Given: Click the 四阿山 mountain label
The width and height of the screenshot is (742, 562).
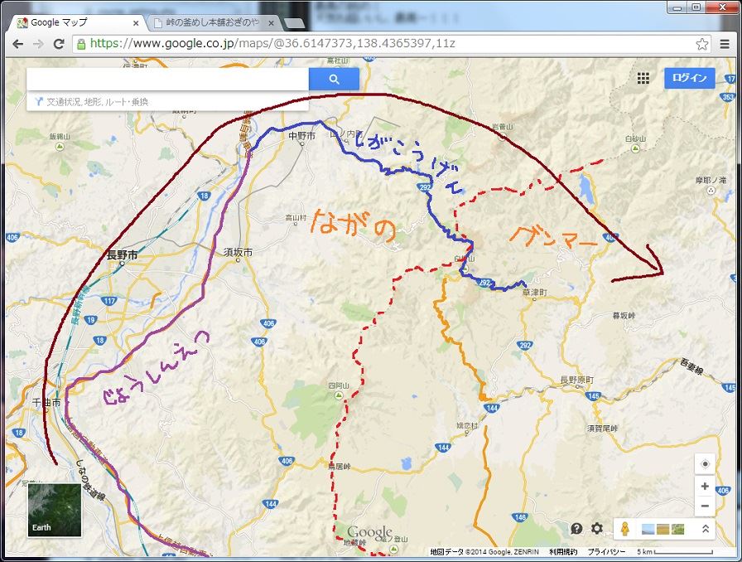Looking at the screenshot, I should (x=339, y=385).
